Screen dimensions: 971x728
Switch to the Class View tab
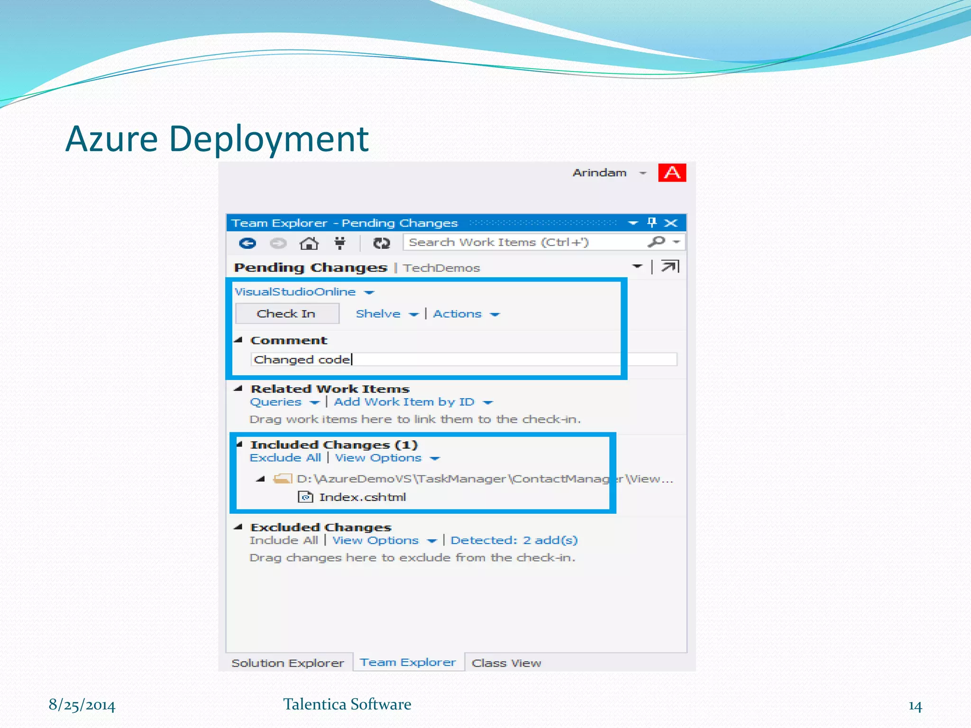tap(506, 663)
